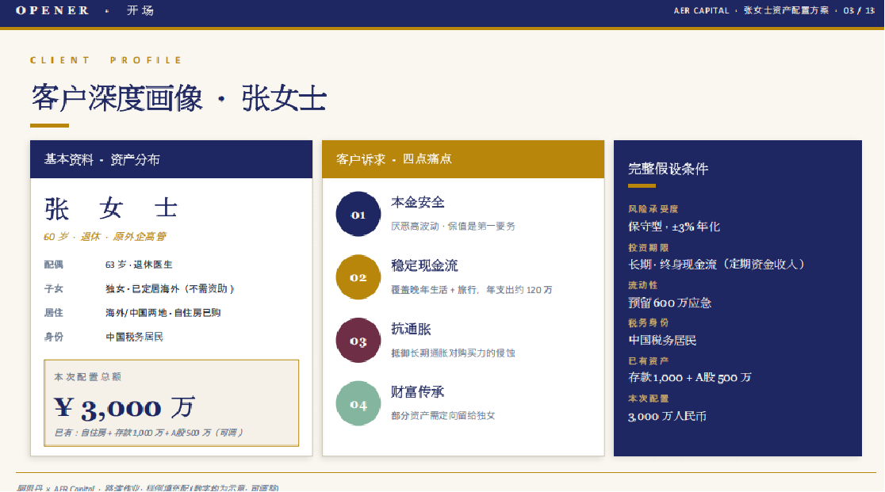Screen dimensions: 885x492
Task: Select the 完整假设条件 panel title
Action: (669, 169)
